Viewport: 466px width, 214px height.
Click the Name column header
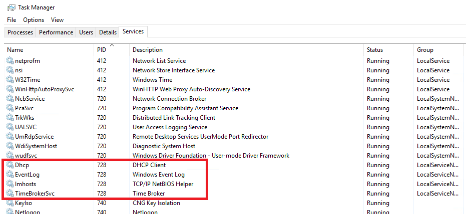(x=49, y=50)
